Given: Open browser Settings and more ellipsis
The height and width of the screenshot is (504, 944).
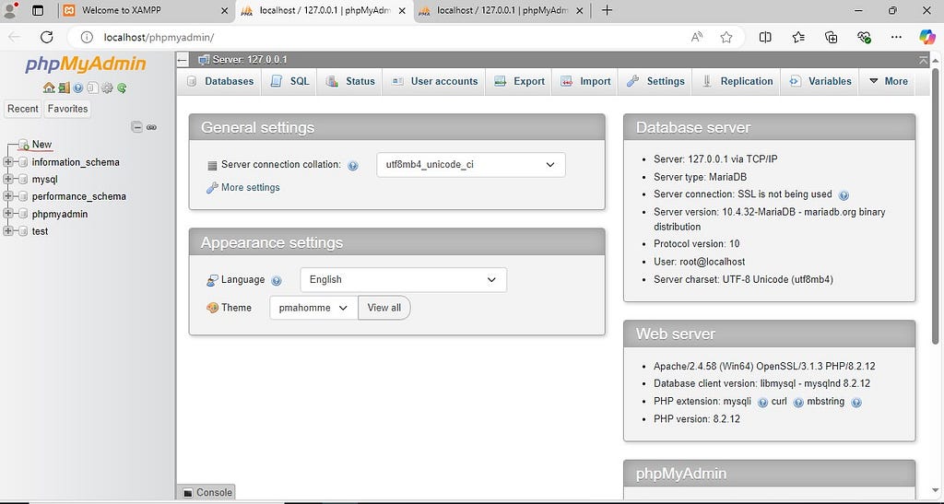Looking at the screenshot, I should [896, 37].
